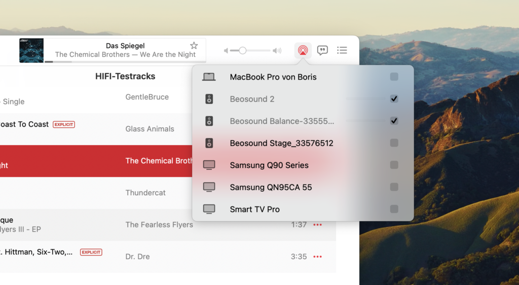Select the Beosound 2 entry label

(x=252, y=99)
